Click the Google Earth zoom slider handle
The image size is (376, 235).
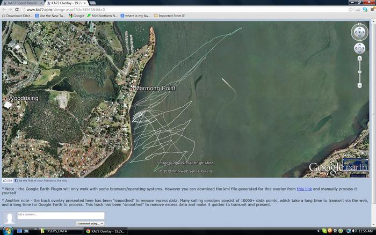[359, 71]
